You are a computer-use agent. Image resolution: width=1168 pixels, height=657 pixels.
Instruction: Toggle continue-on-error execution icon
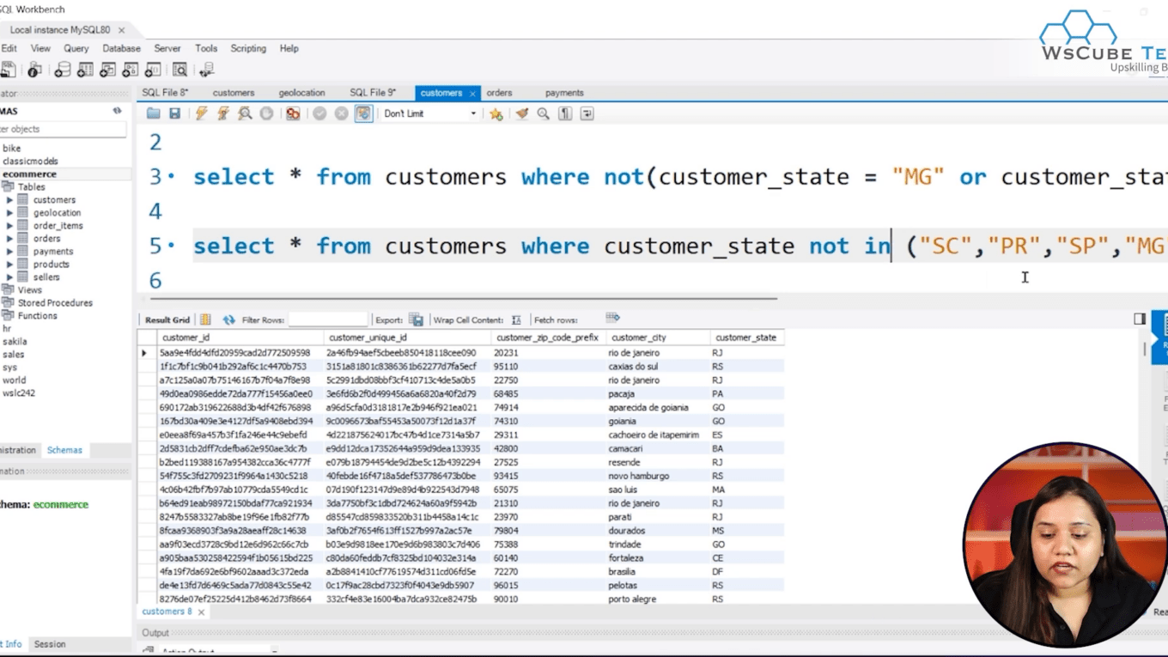click(293, 113)
